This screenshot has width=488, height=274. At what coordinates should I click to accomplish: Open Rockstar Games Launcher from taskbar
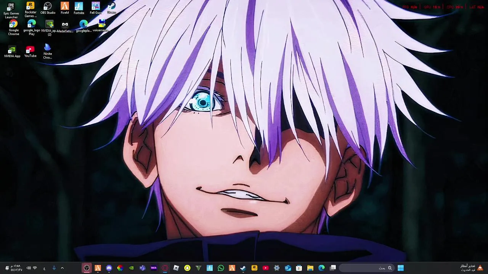click(254, 268)
